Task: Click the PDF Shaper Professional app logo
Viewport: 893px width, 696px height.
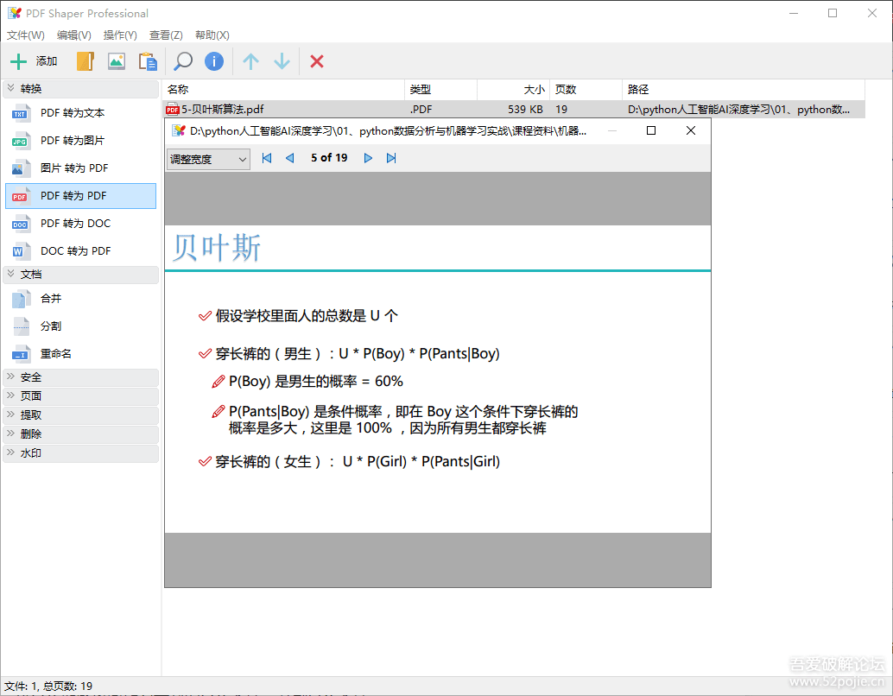Action: pos(14,13)
